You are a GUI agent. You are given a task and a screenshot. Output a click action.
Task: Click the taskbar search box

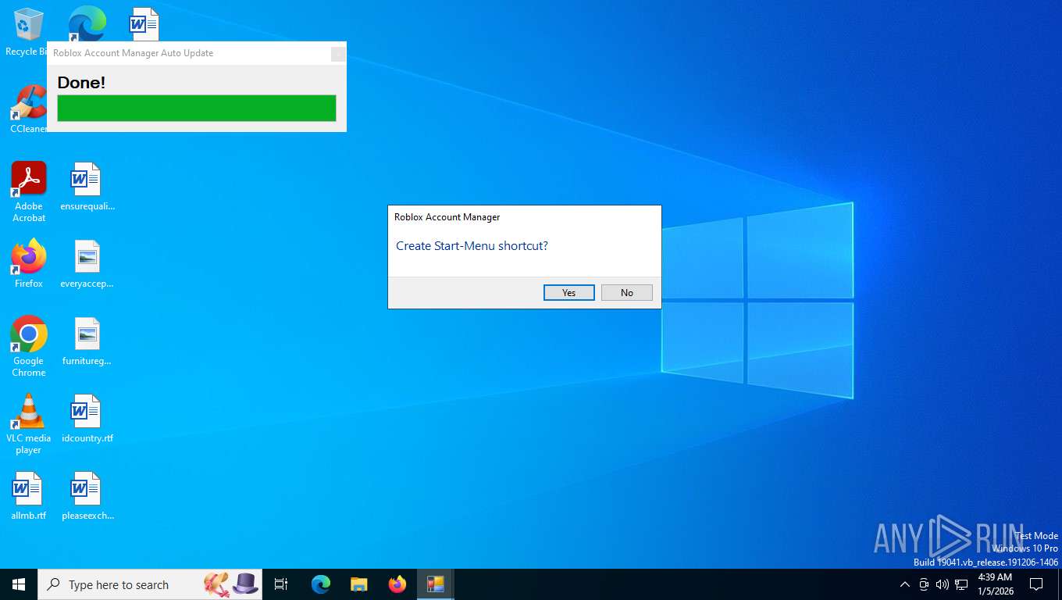click(x=150, y=584)
